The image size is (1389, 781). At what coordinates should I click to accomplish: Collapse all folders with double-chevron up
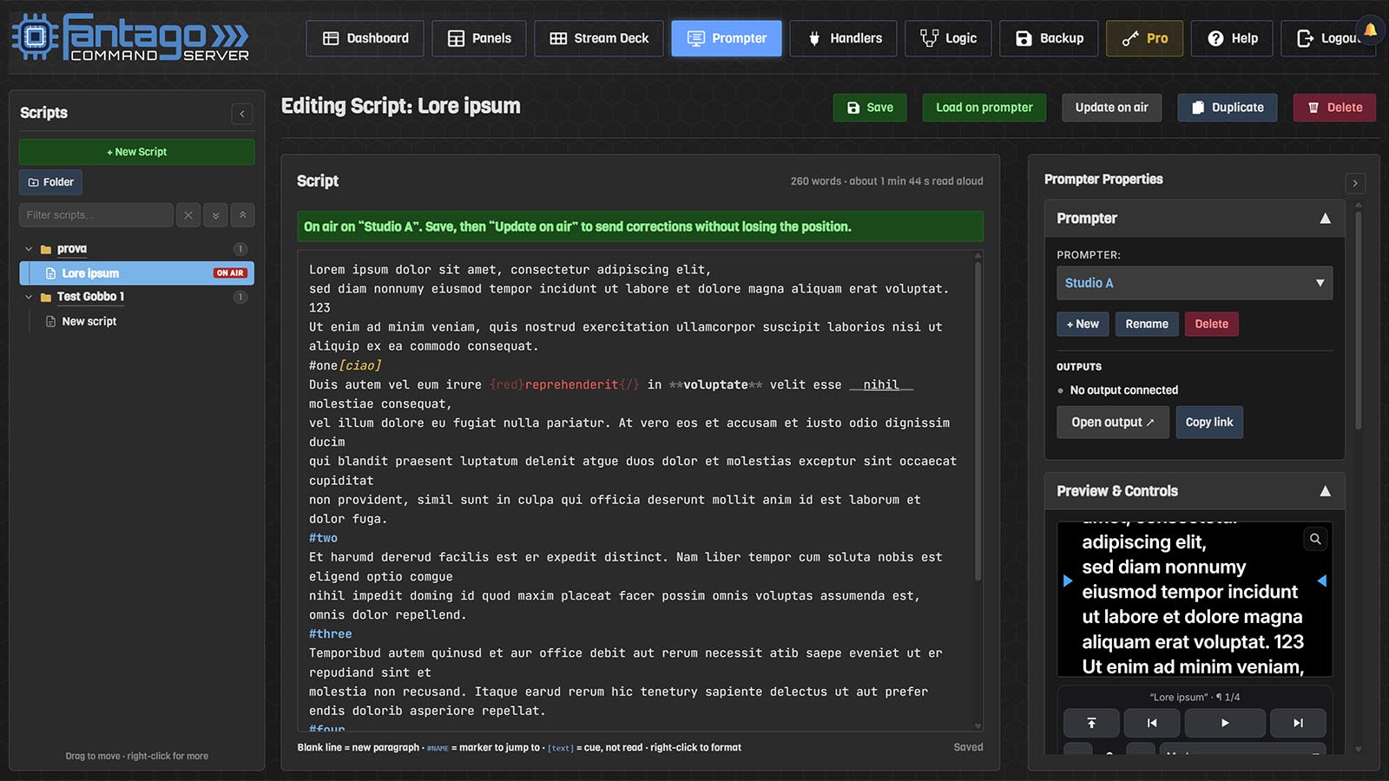[x=243, y=215]
